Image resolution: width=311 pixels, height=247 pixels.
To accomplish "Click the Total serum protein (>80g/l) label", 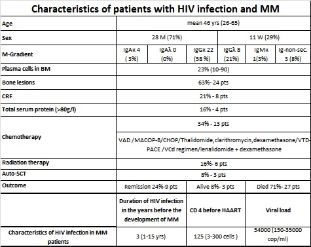I will click(39, 109).
